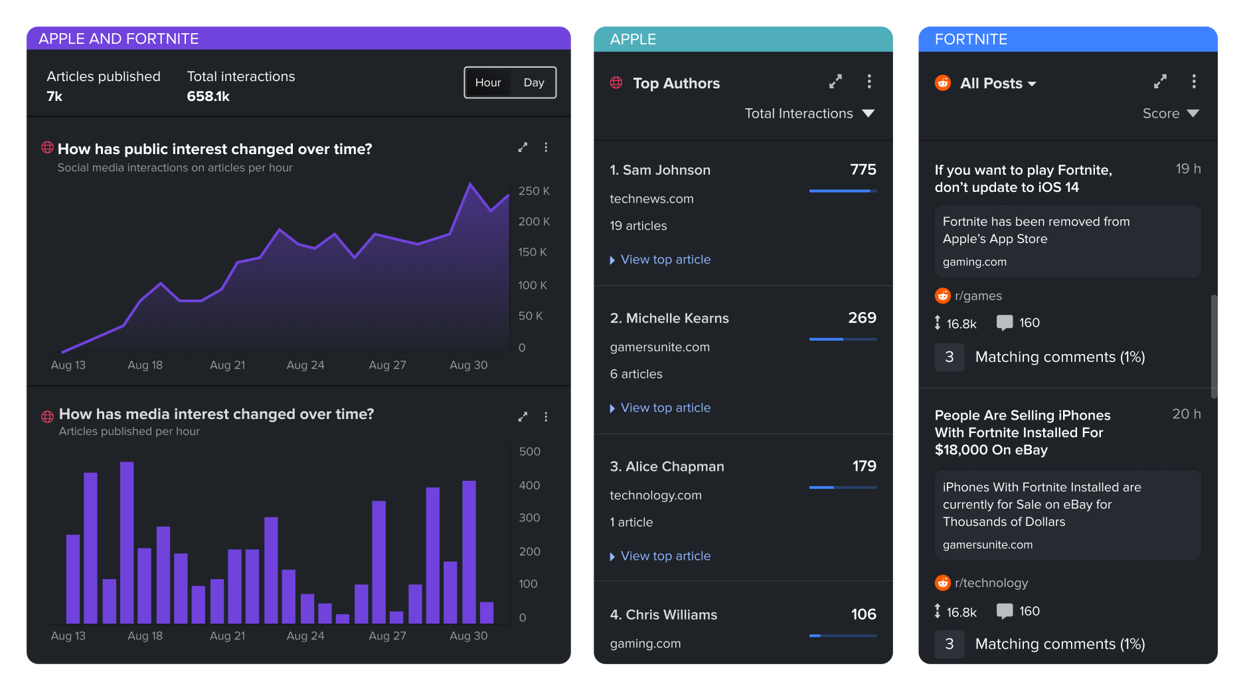This screenshot has height=694, width=1245.
Task: Select the Fortnite column header
Action: pyautogui.click(x=971, y=39)
